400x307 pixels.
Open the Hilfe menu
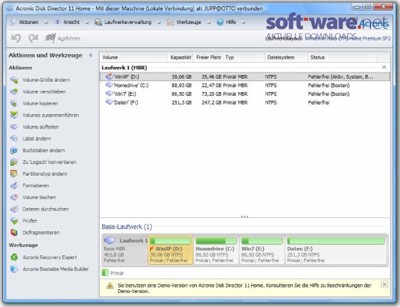pos(231,22)
